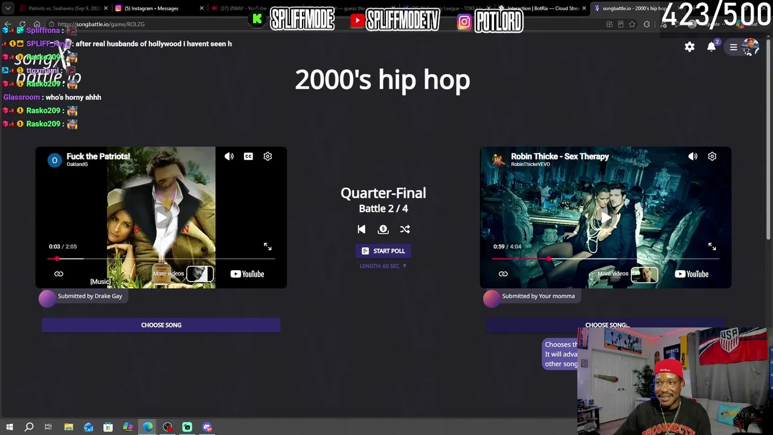Click the "Submitted by Drake Gay" label

click(x=90, y=296)
